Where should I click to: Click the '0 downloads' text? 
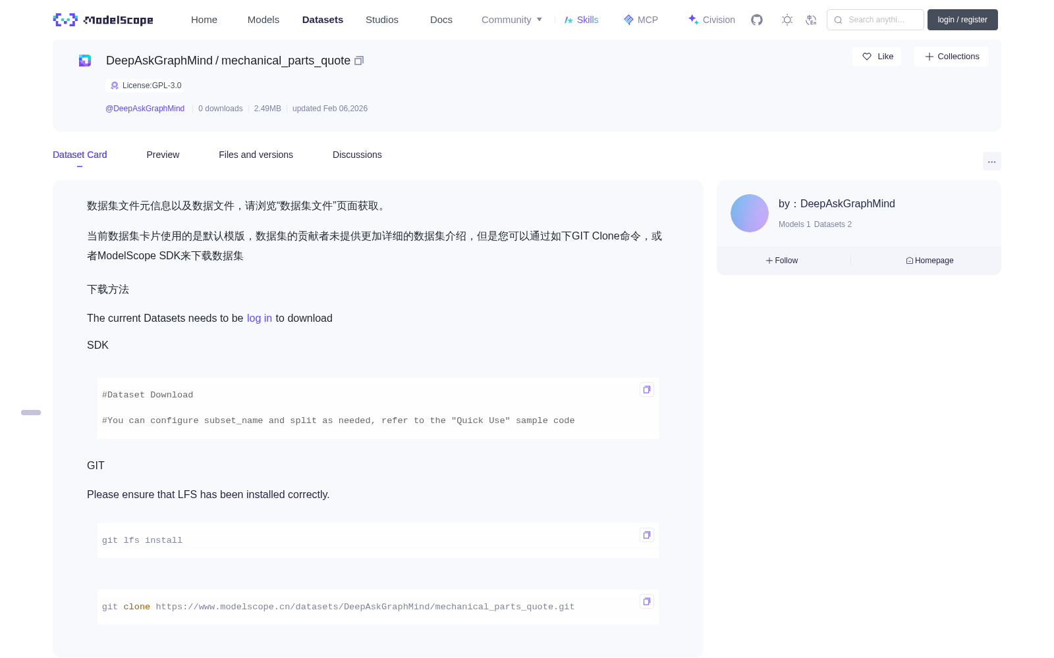[221, 109]
